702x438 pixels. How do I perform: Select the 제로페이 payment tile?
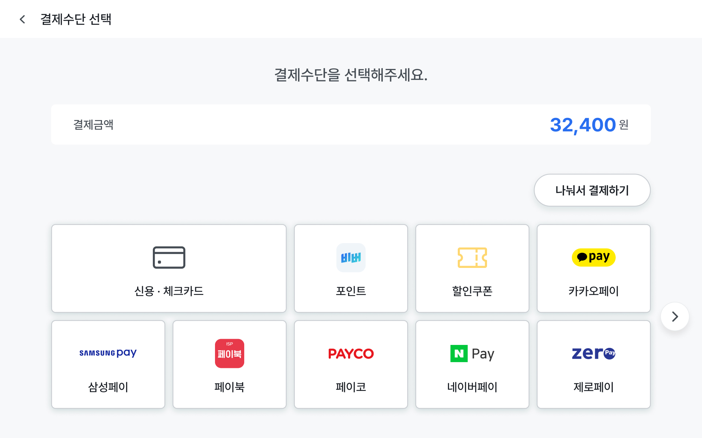tap(593, 364)
